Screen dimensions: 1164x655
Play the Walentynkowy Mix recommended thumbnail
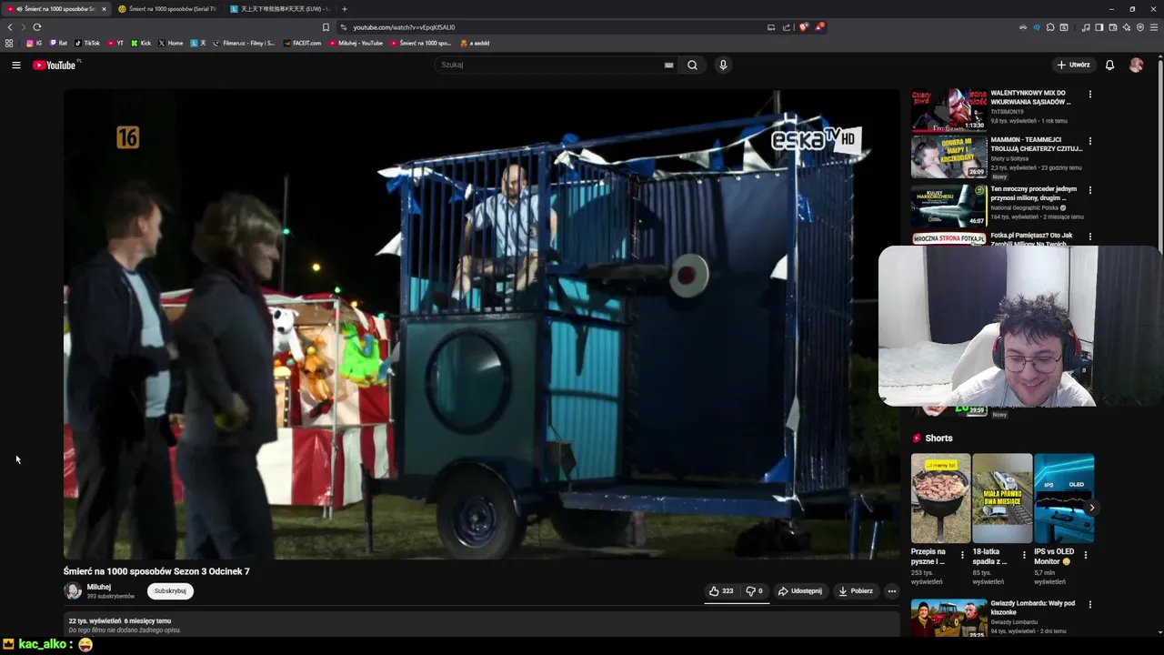tap(948, 109)
